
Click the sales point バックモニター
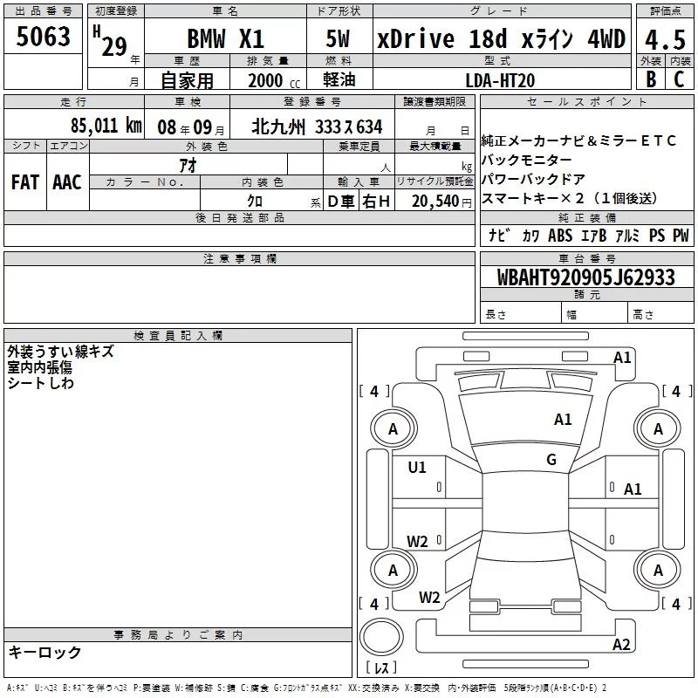point(526,161)
